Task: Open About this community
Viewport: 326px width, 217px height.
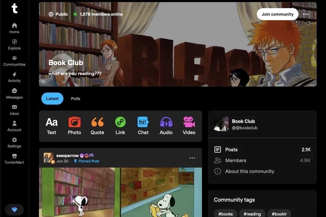Action: pos(249,171)
